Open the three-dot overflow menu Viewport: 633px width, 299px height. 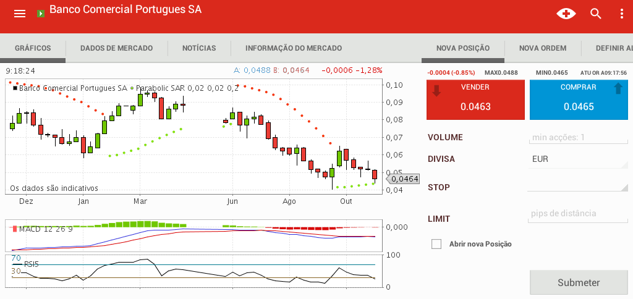pos(622,14)
